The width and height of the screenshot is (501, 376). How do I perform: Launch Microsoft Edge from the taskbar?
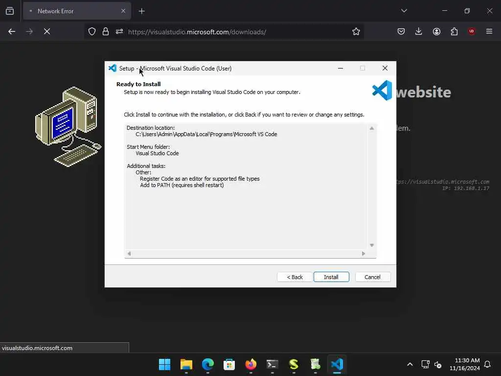(207, 364)
